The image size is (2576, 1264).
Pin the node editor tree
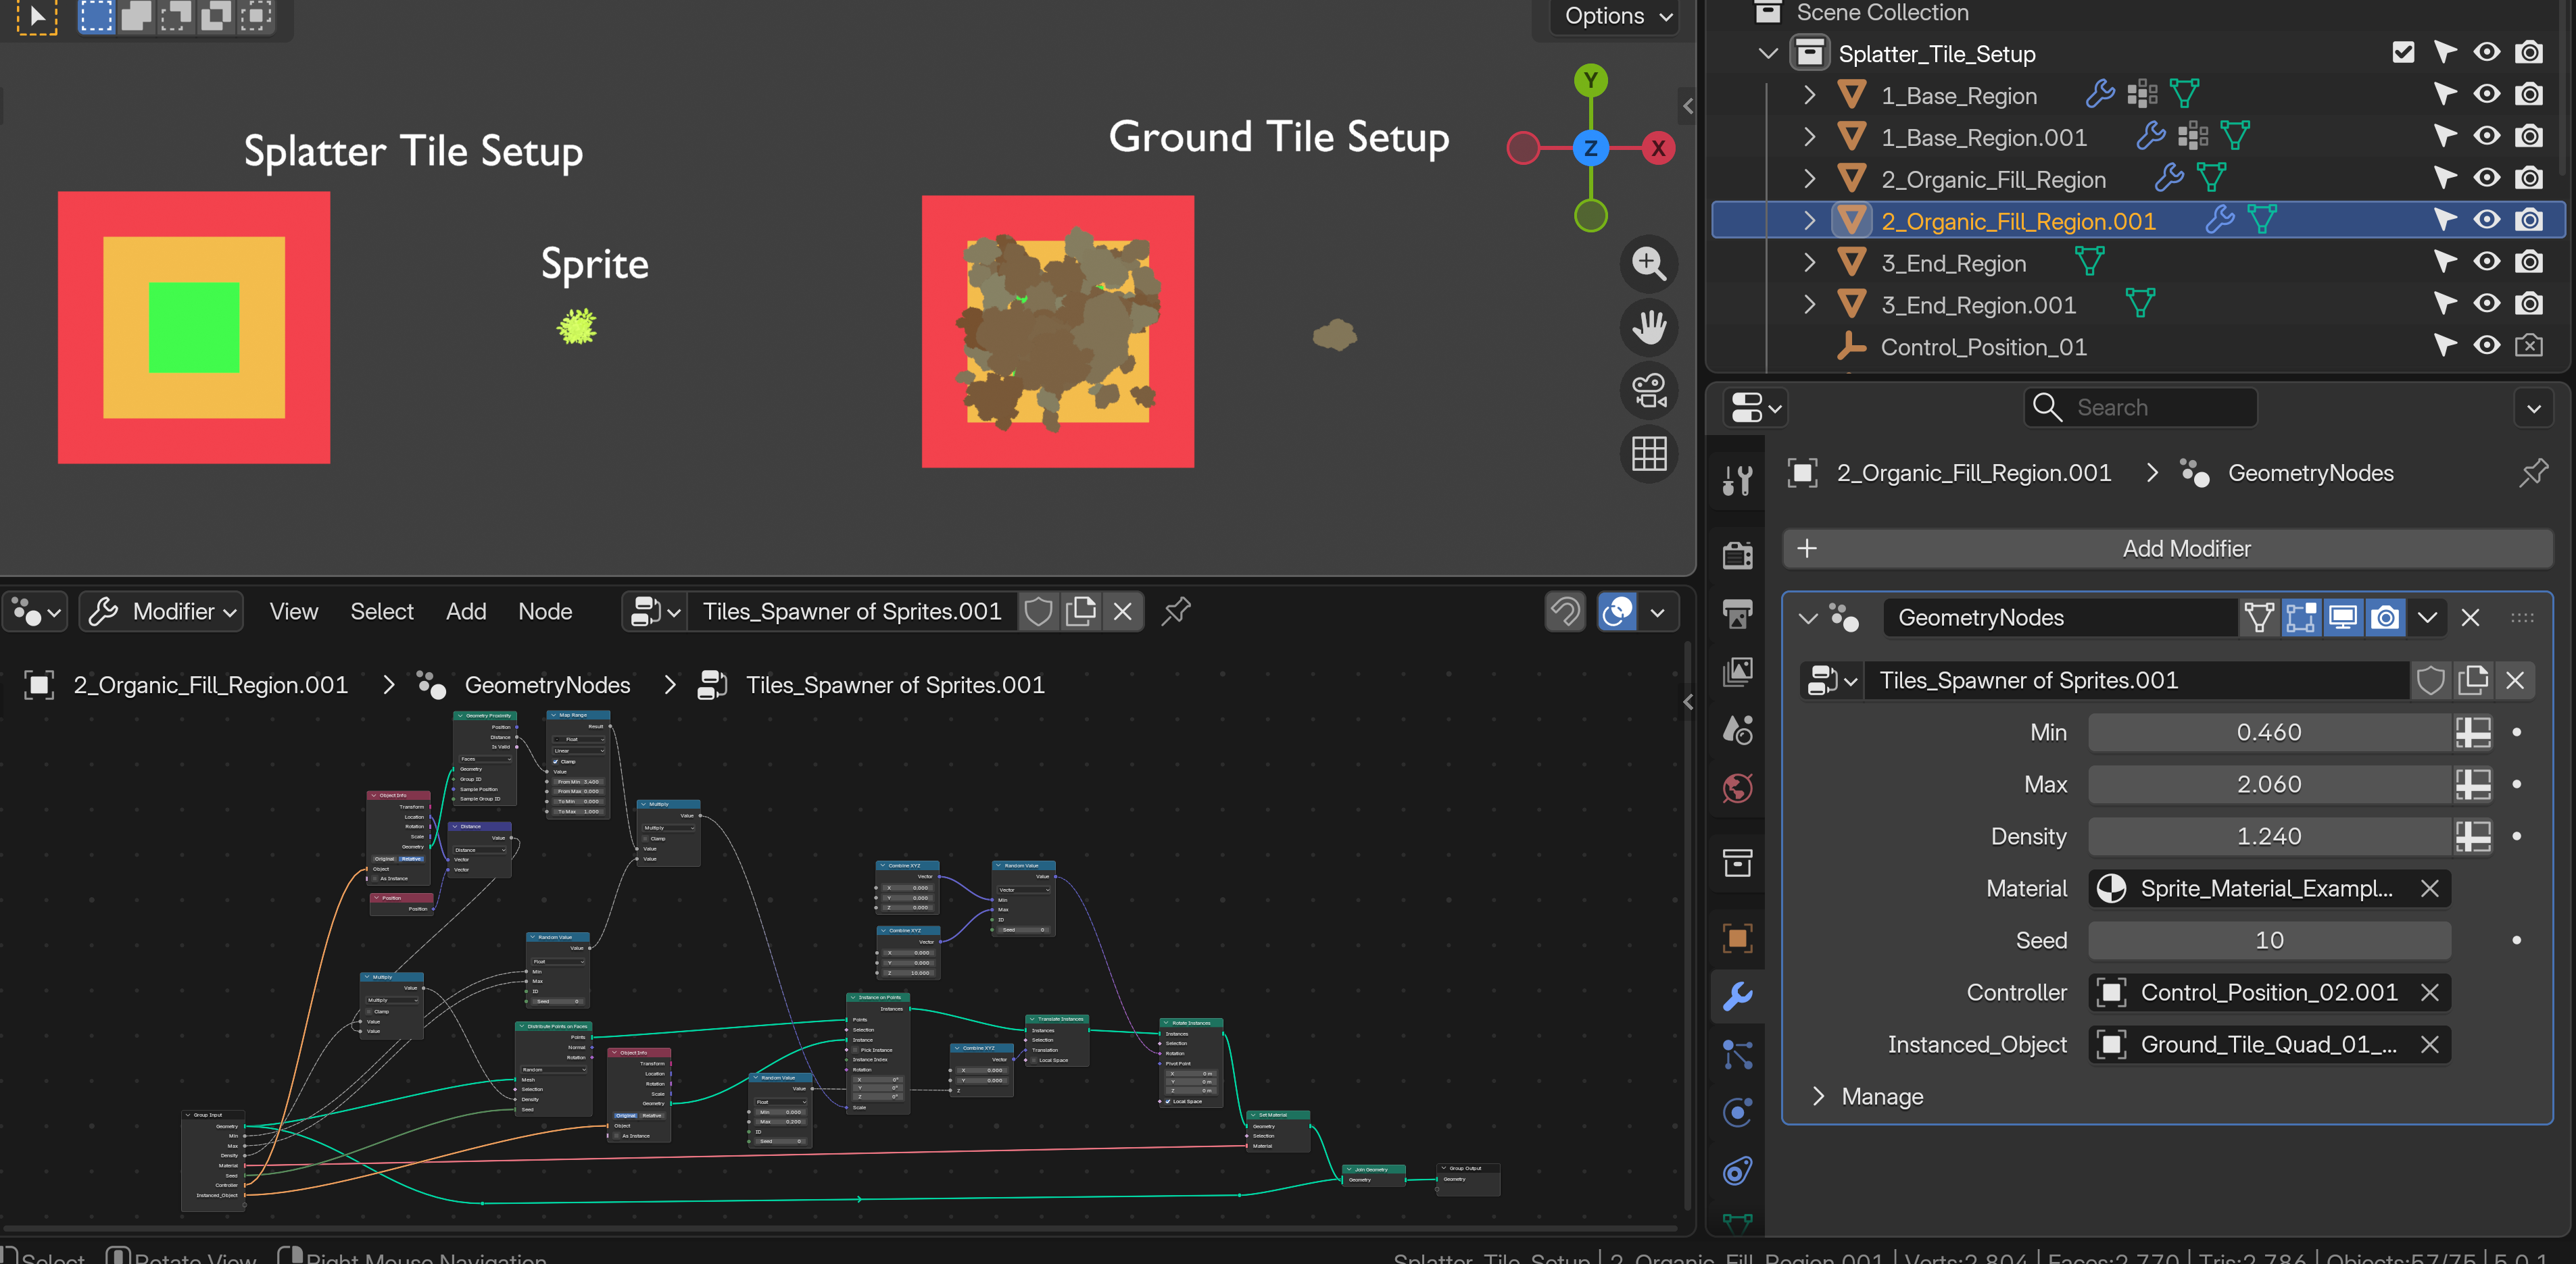(x=1176, y=611)
